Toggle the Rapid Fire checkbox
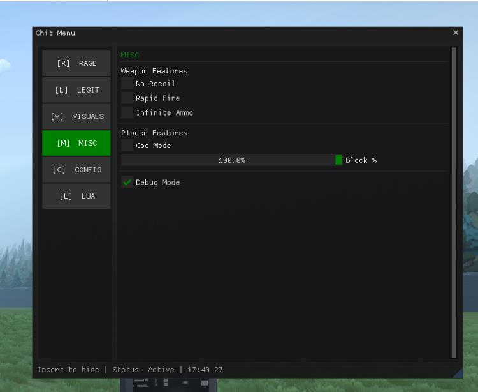 click(x=127, y=98)
